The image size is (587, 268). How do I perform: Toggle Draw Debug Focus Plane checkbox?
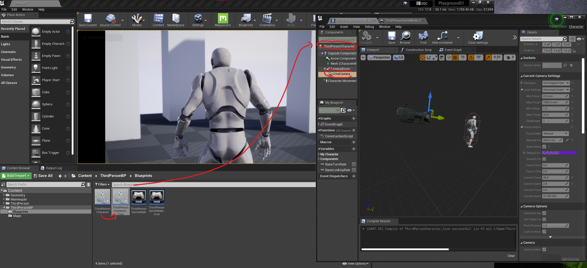pyautogui.click(x=544, y=147)
